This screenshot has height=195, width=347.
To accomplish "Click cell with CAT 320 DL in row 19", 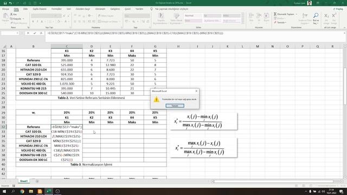I will coord(34,65).
